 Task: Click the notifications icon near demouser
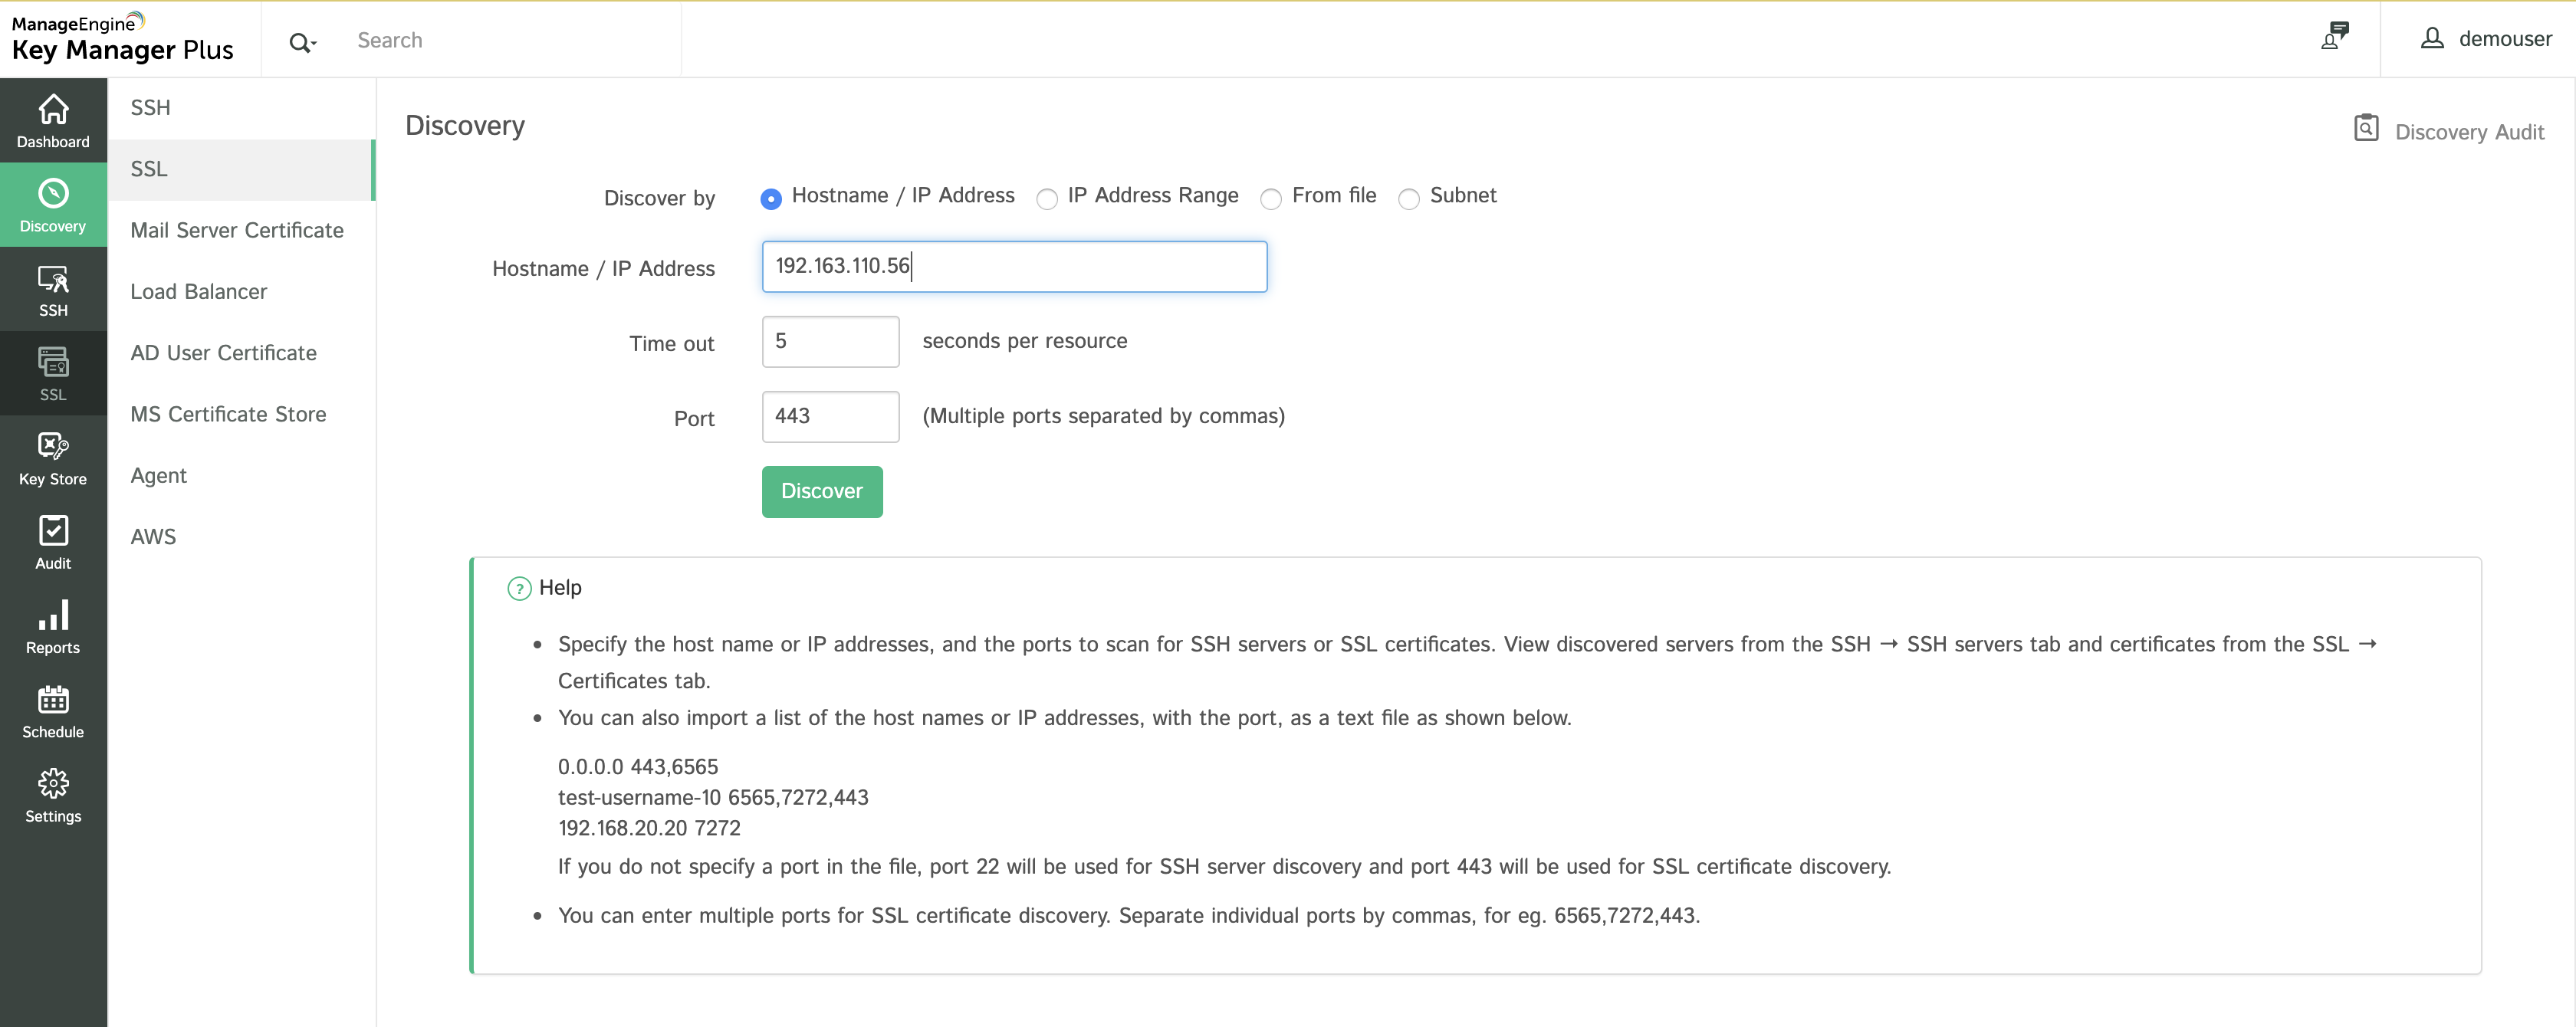click(2334, 37)
